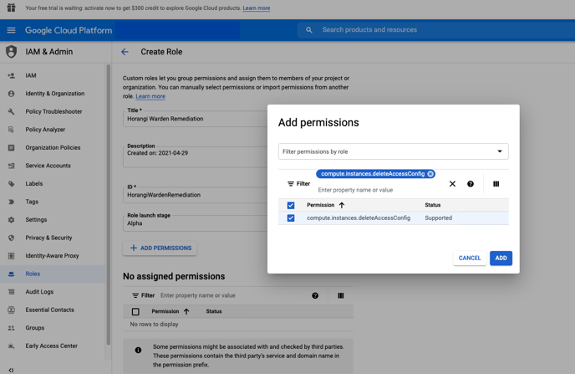Sort dialog table by Permission arrow
The image size is (575, 374).
[x=342, y=205]
